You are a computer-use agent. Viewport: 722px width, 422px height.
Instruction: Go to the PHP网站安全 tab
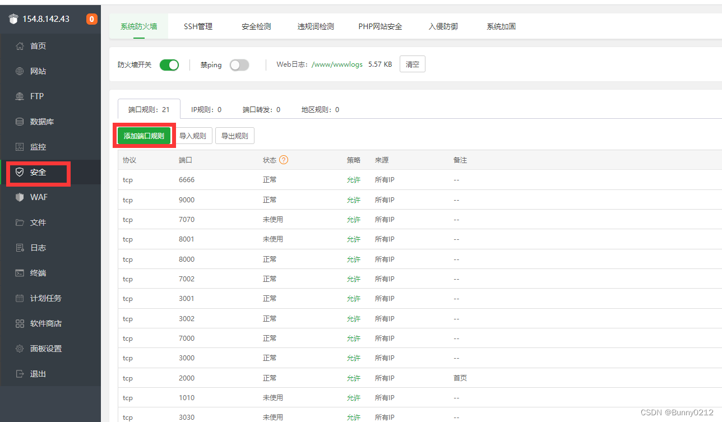coord(380,26)
